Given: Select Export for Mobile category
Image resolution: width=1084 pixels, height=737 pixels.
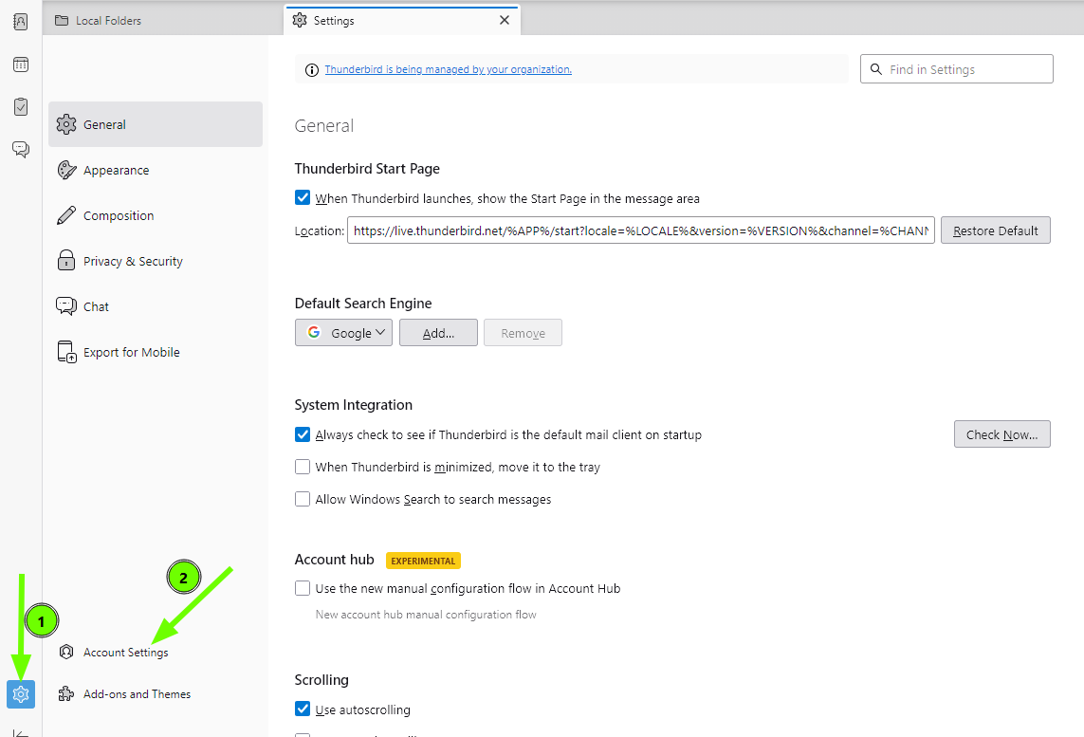Looking at the screenshot, I should (156, 352).
